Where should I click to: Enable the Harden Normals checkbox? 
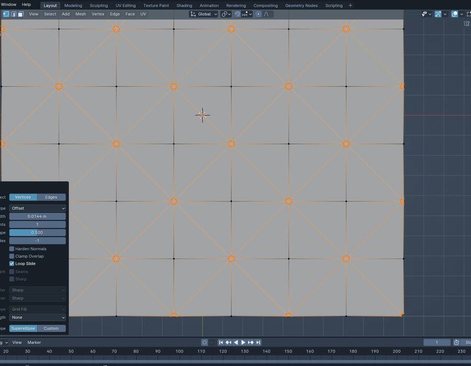(12, 249)
